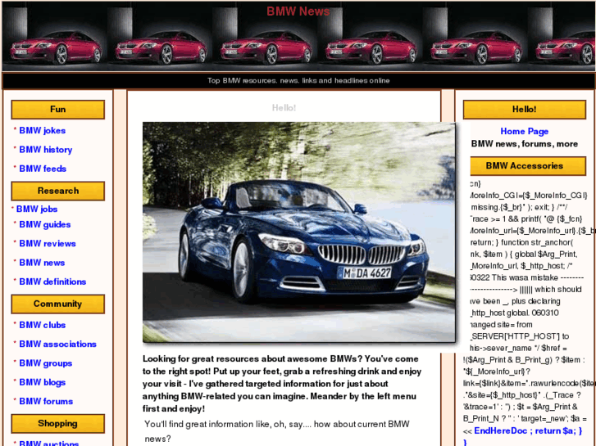This screenshot has width=596, height=446.
Task: Open the BMW auctions link
Action: (48, 443)
